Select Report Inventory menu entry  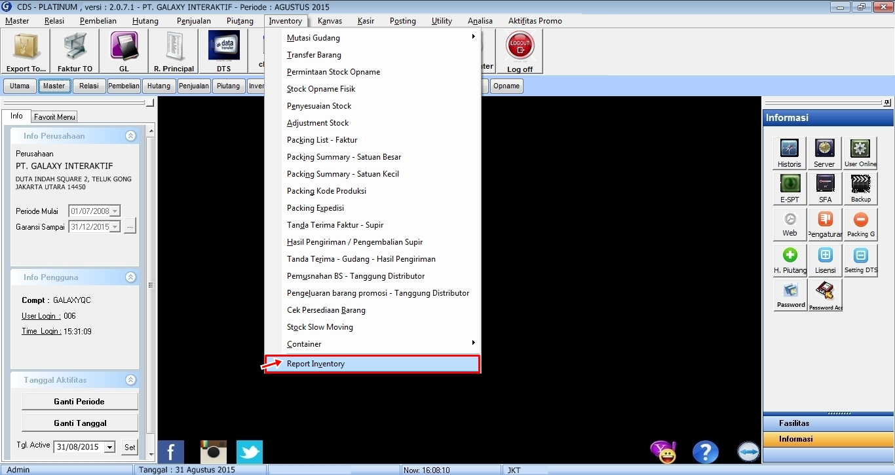pos(371,364)
